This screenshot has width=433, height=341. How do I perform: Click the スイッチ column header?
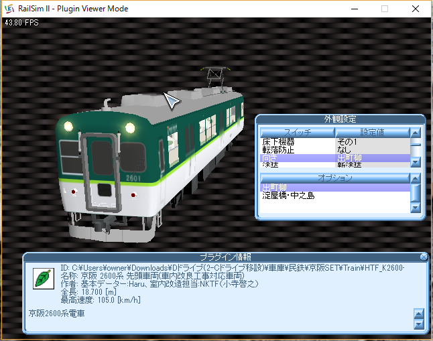click(x=298, y=132)
